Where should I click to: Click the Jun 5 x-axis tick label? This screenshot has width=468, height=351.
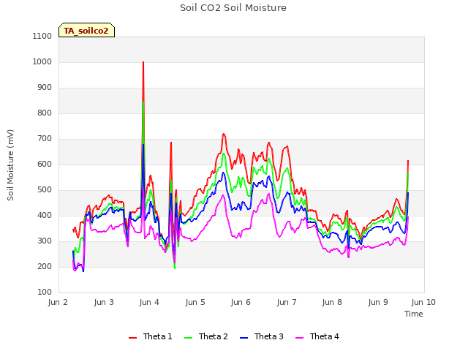(x=195, y=302)
